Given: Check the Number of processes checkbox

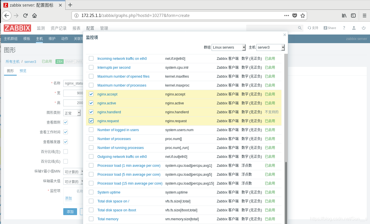Looking at the screenshot, I should [x=91, y=139].
